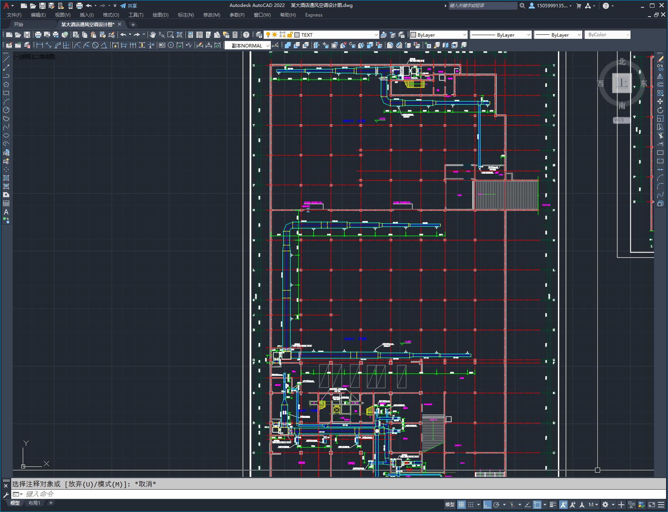The height and width of the screenshot is (512, 668).
Task: Toggle drawing grid display in status bar
Action: pos(462,504)
